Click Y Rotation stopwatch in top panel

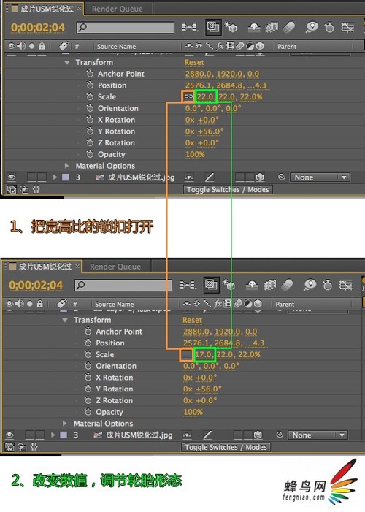pyautogui.click(x=90, y=131)
